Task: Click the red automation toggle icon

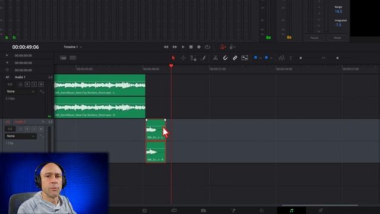Action: point(223,47)
